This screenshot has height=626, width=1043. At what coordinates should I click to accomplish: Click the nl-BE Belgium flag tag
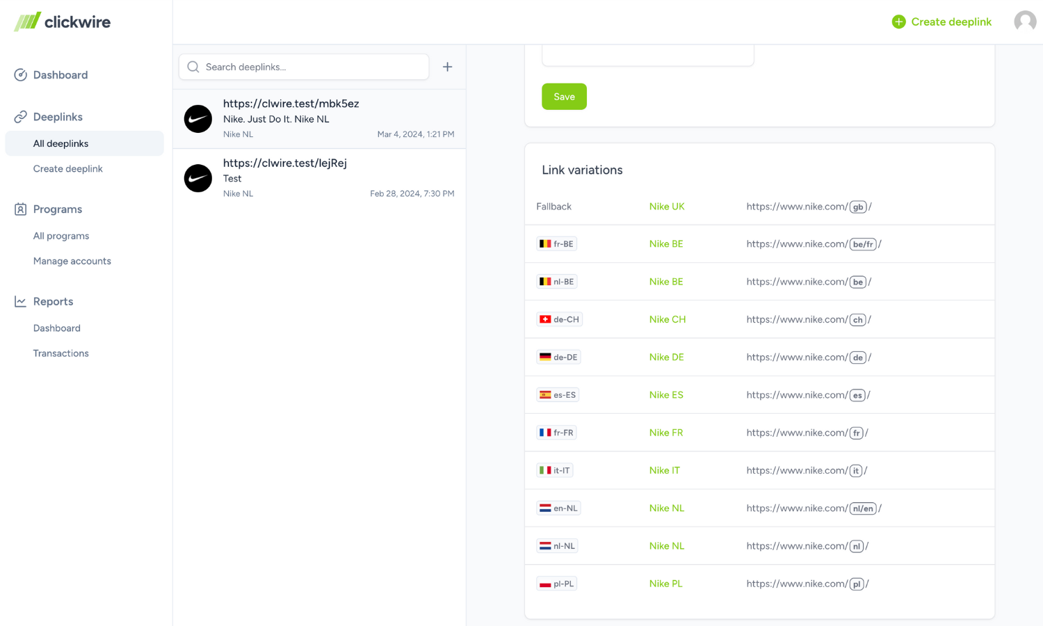click(557, 282)
